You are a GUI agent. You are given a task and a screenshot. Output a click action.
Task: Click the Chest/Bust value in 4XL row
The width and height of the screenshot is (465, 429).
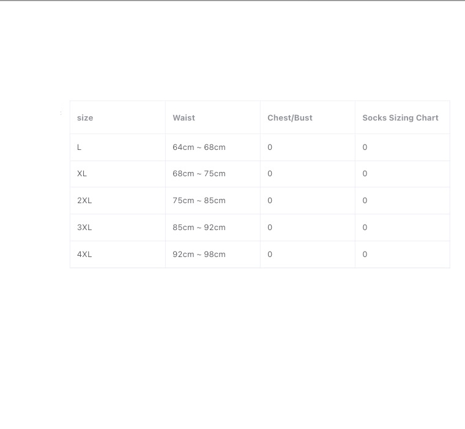270,255
